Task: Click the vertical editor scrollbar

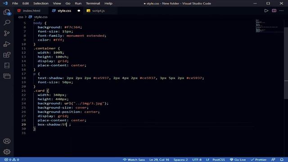Action: 286,63
